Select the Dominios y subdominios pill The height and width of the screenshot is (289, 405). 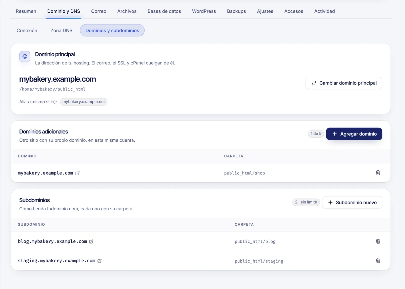112,30
